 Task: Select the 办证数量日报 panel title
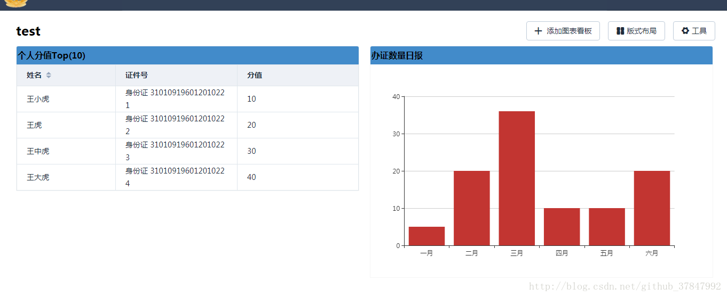pyautogui.click(x=397, y=55)
